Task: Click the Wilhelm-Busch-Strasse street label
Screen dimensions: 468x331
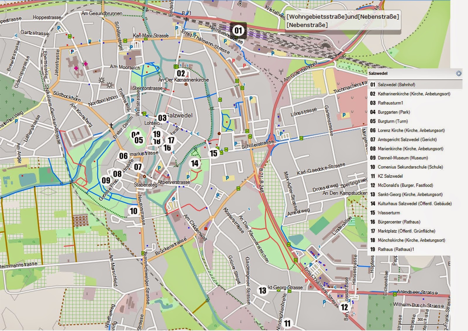Action: point(419,305)
